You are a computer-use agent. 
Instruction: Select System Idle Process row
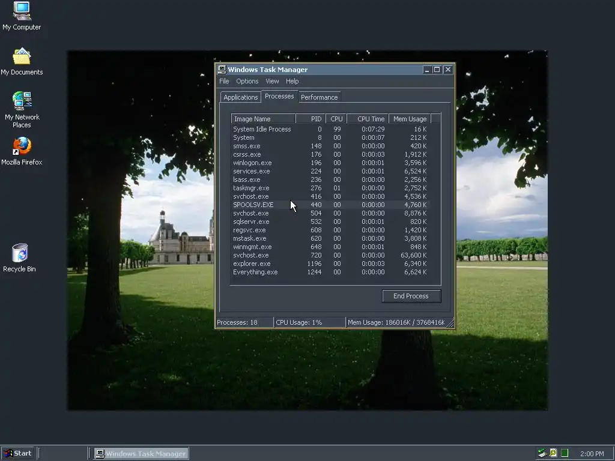tap(330, 129)
